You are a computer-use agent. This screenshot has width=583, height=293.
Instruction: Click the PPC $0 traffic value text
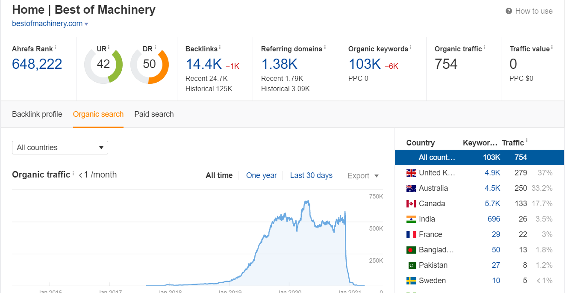pyautogui.click(x=521, y=78)
